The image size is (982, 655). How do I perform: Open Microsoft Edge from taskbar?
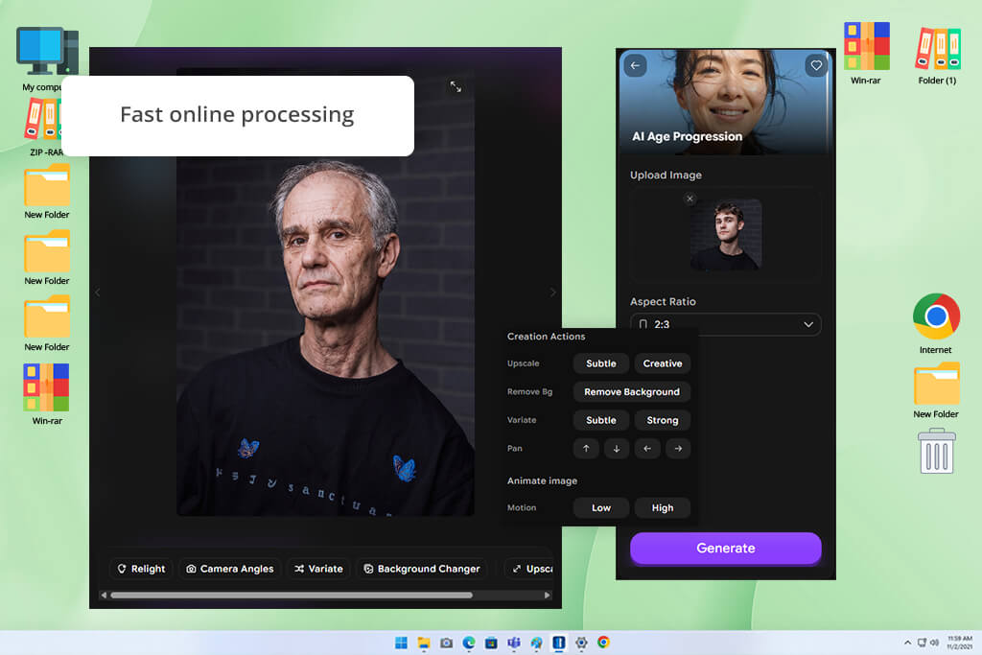click(468, 643)
